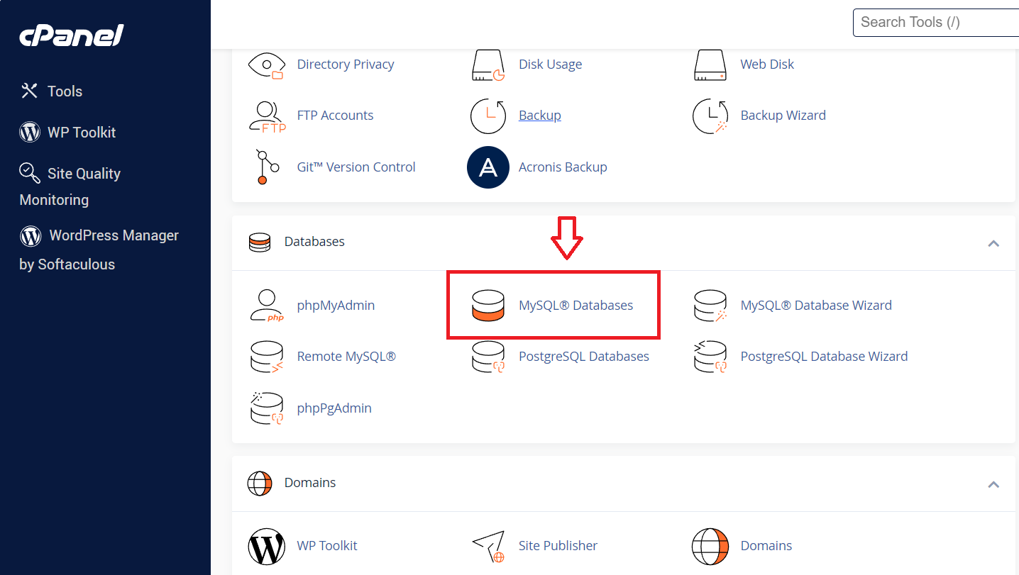
Task: Select WP Toolkit in the sidebar
Action: [x=81, y=133]
